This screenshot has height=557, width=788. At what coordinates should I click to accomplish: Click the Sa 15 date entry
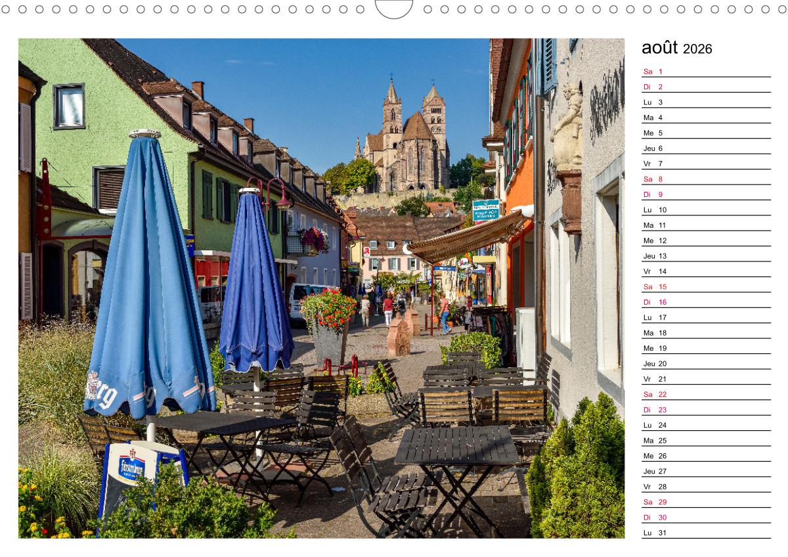tap(706, 286)
